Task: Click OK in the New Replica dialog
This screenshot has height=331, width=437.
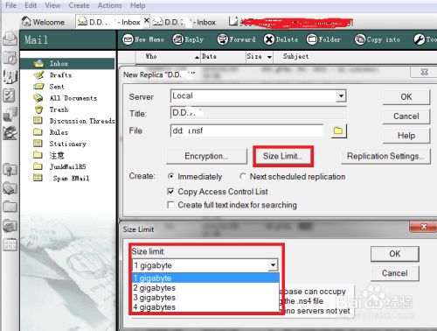Action: (406, 97)
